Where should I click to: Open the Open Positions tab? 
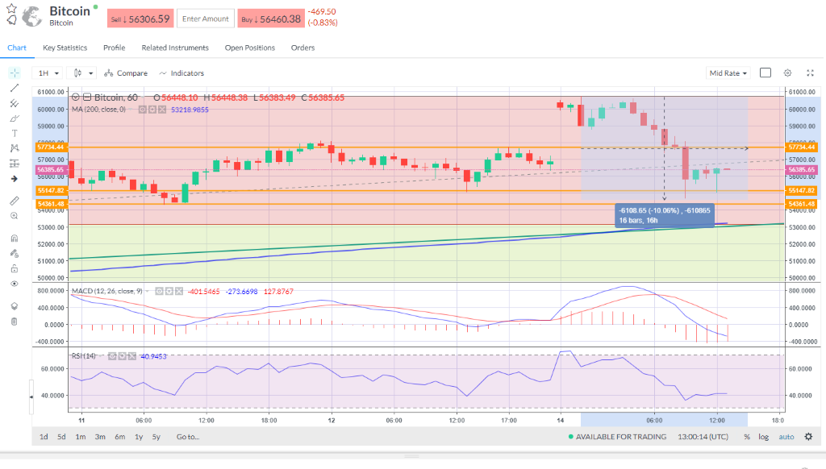249,48
